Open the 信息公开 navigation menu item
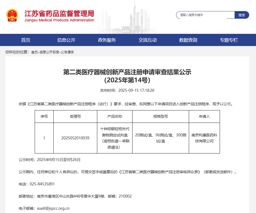Image resolution: width=256 pixels, height=213 pixels. click(66, 40)
